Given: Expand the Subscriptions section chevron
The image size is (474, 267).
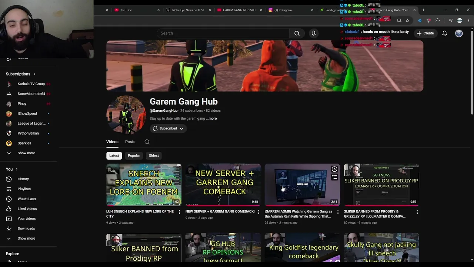Looking at the screenshot, I should click(x=34, y=74).
